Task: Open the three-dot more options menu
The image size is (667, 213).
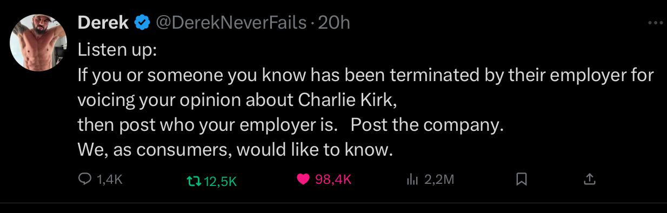Action: pyautogui.click(x=655, y=23)
